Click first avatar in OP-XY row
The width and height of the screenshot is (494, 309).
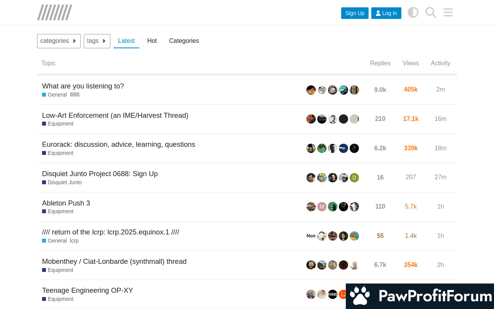click(311, 294)
